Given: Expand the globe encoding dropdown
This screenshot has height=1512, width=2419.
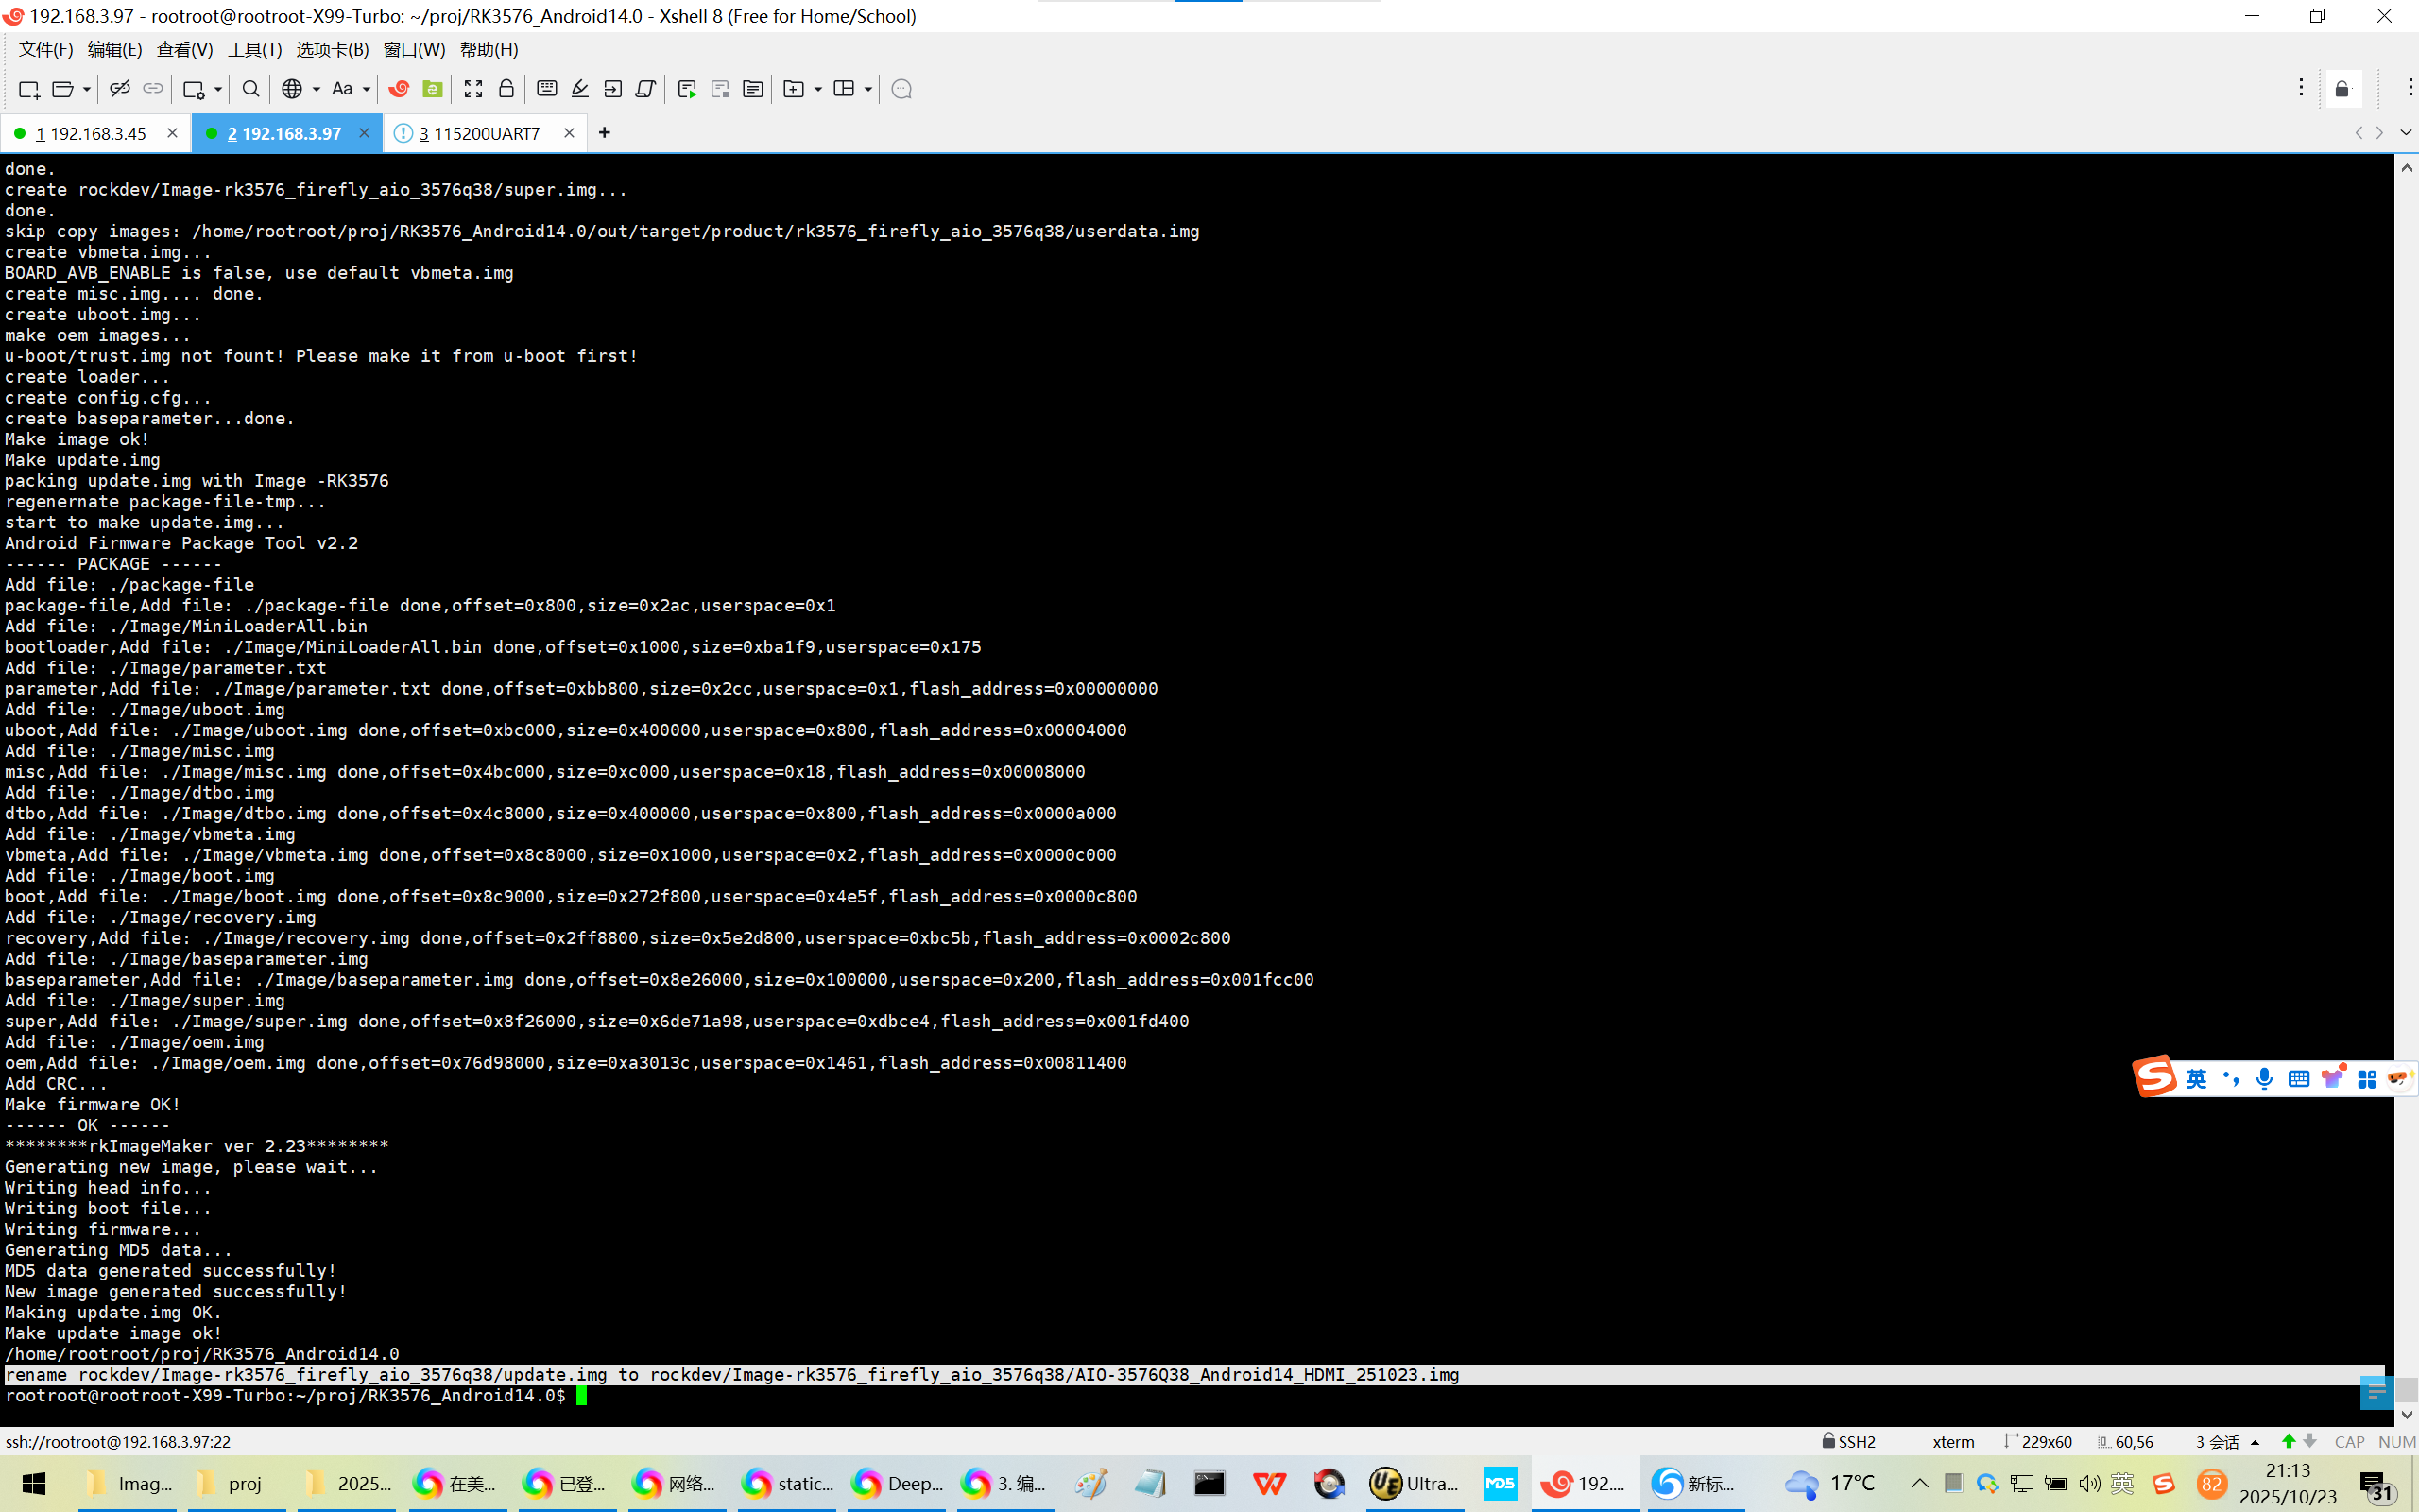Looking at the screenshot, I should [x=316, y=89].
